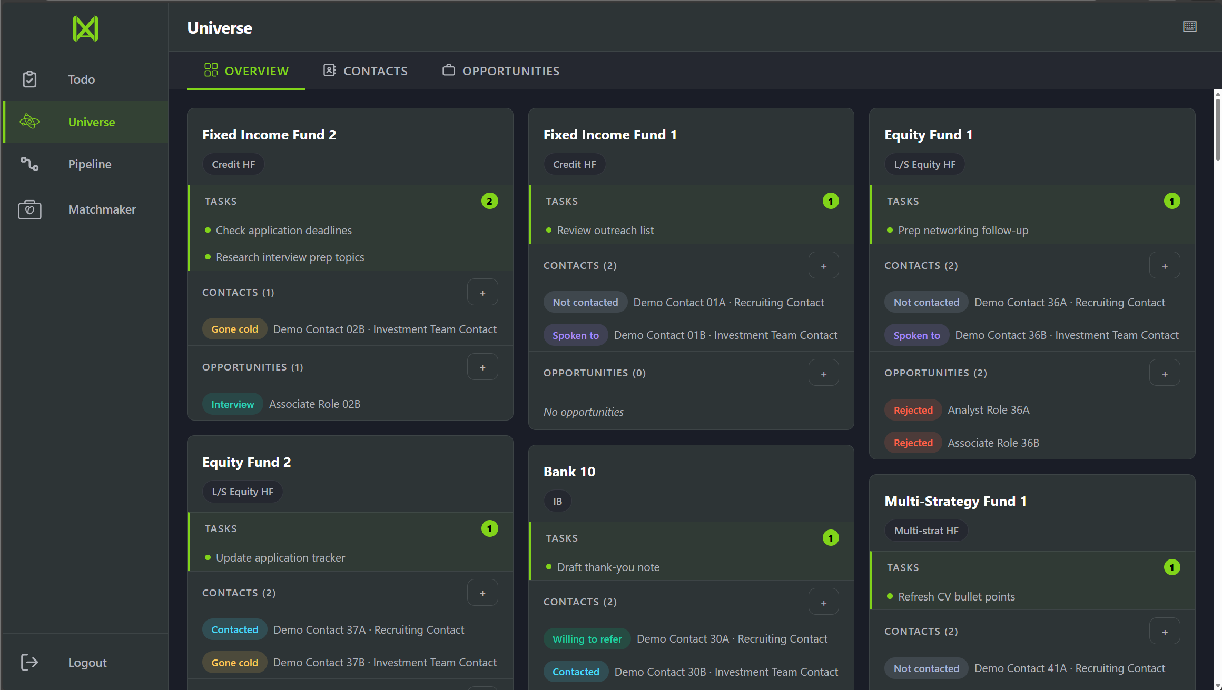Click the Logout arrow icon

click(x=29, y=662)
